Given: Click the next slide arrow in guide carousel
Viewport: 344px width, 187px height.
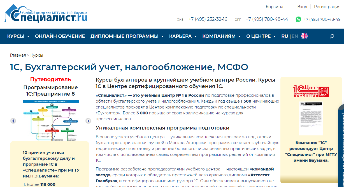Looking at the screenshot, I should click(88, 121).
